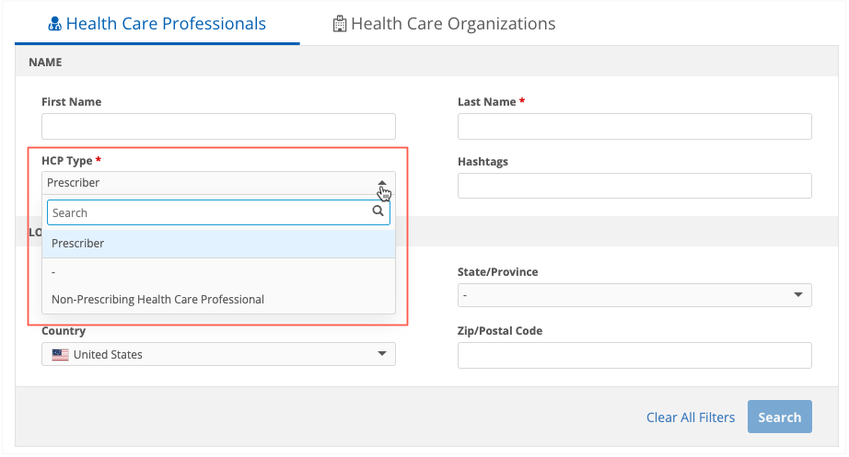Click the HCP Type dropdown search box
This screenshot has height=457, width=849.
pyautogui.click(x=207, y=212)
